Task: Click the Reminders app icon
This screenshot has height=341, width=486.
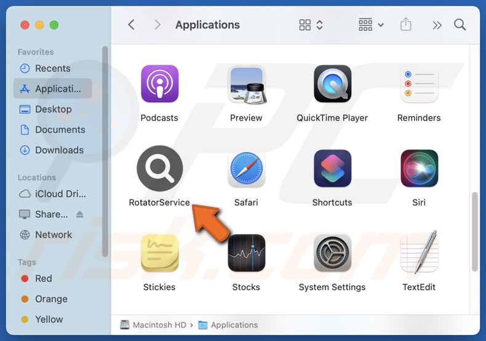Action: point(419,84)
